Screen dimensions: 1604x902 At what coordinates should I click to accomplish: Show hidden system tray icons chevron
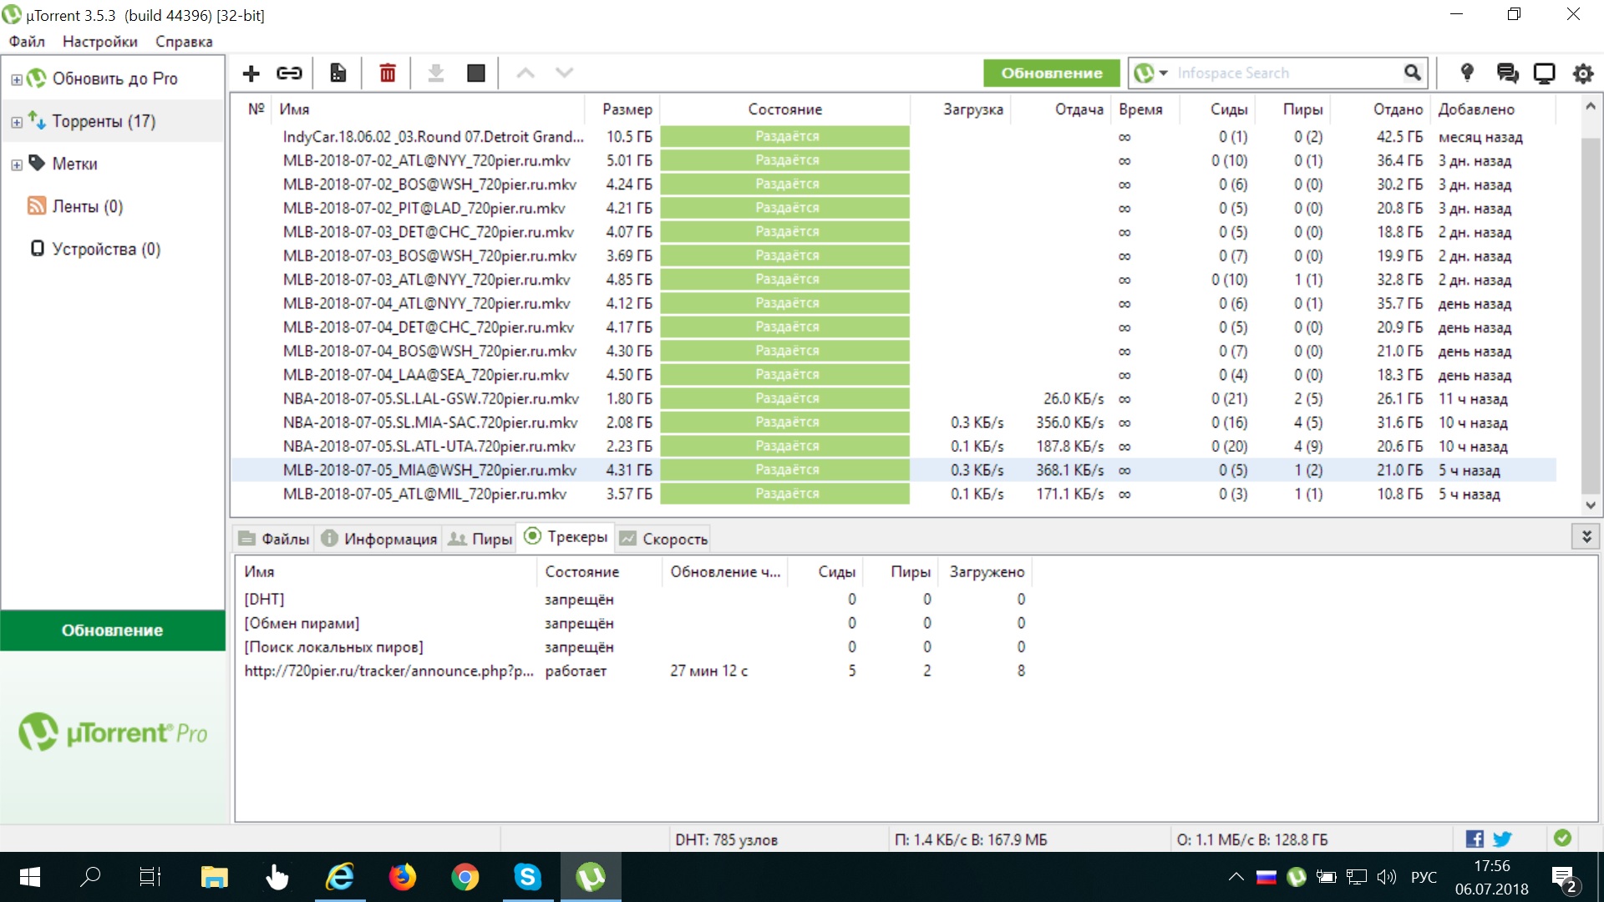[1236, 877]
